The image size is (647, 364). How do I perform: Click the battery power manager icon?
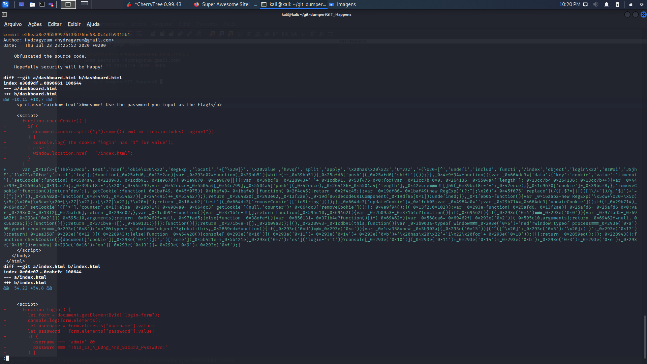pyautogui.click(x=617, y=4)
